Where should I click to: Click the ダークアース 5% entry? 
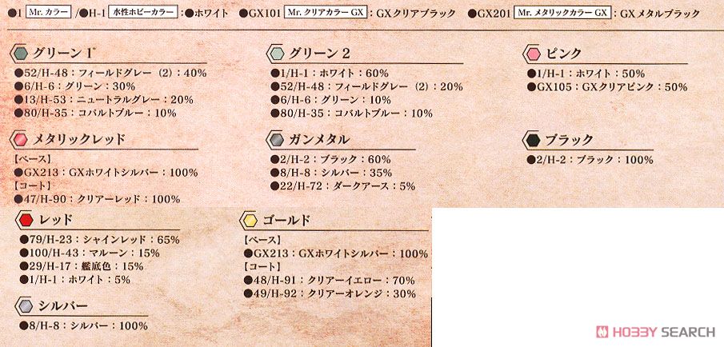pos(343,186)
